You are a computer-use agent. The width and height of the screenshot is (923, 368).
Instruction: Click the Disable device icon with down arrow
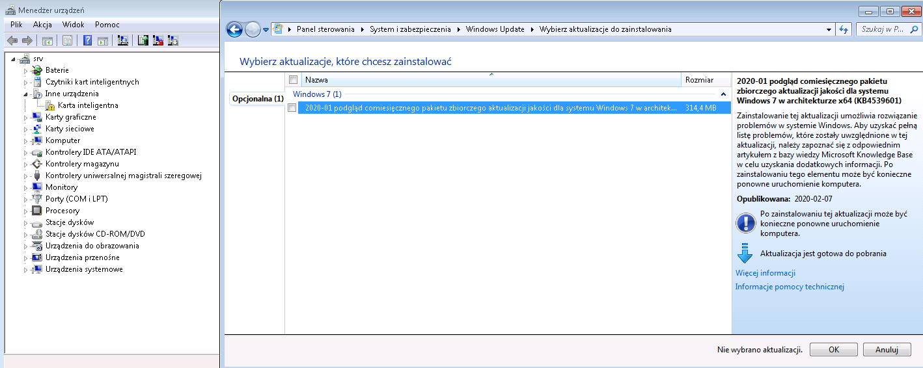point(173,40)
